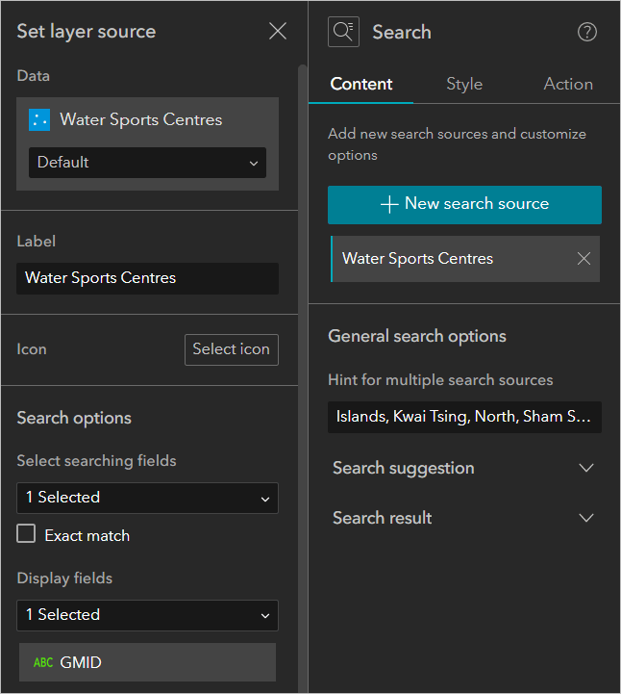The height and width of the screenshot is (694, 621).
Task: Open the Search widget help icon
Action: [586, 32]
